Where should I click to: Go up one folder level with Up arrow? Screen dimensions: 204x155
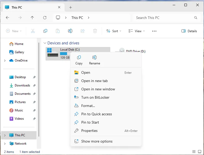pyautogui.click(x=32, y=18)
